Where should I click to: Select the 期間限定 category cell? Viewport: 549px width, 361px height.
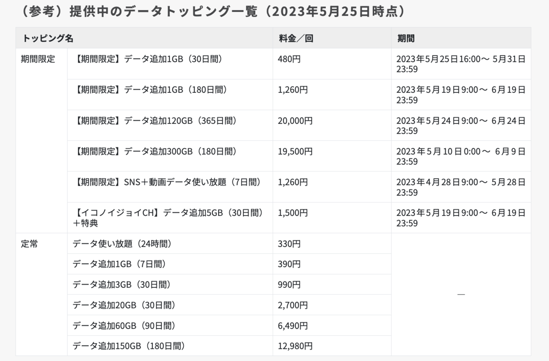click(38, 59)
